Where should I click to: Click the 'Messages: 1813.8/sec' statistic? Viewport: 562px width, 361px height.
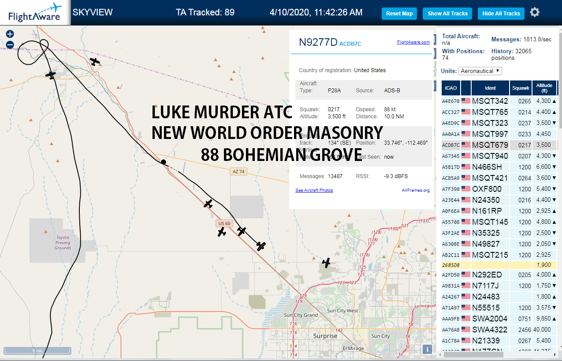(521, 40)
